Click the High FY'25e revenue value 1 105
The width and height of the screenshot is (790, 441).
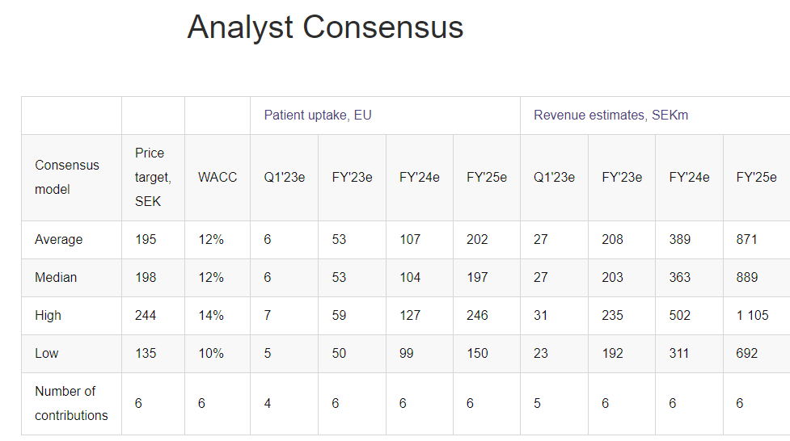coord(752,316)
